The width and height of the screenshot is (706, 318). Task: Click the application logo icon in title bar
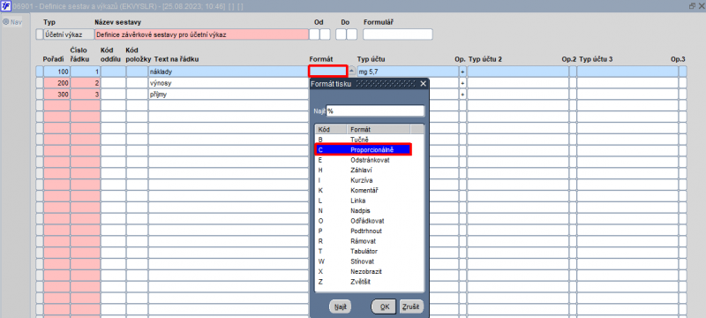click(x=7, y=6)
